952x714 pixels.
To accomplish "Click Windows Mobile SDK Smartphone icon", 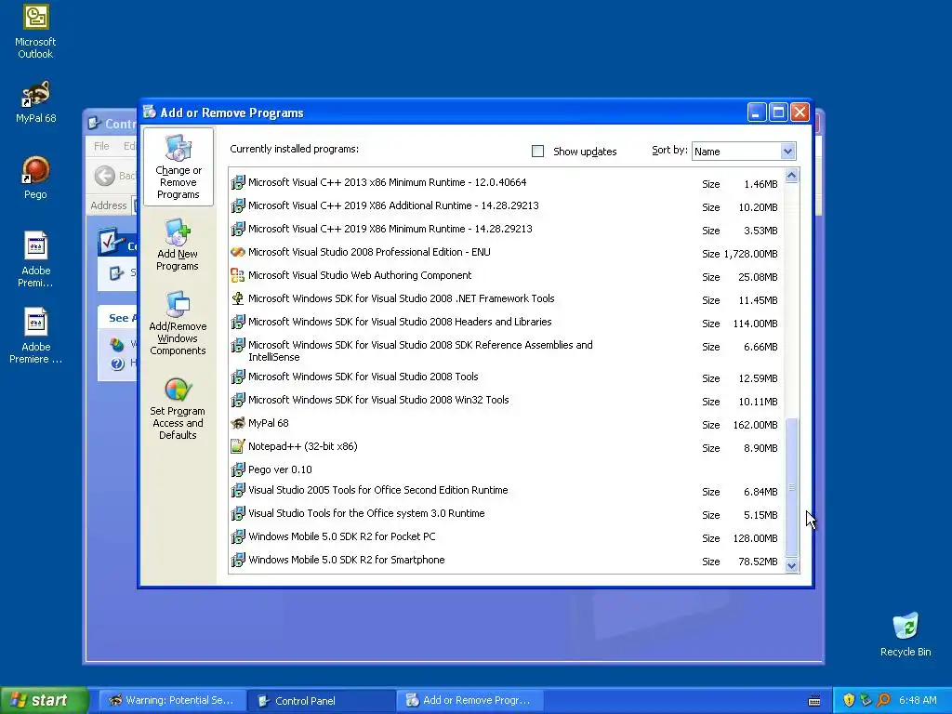I will coord(238,560).
